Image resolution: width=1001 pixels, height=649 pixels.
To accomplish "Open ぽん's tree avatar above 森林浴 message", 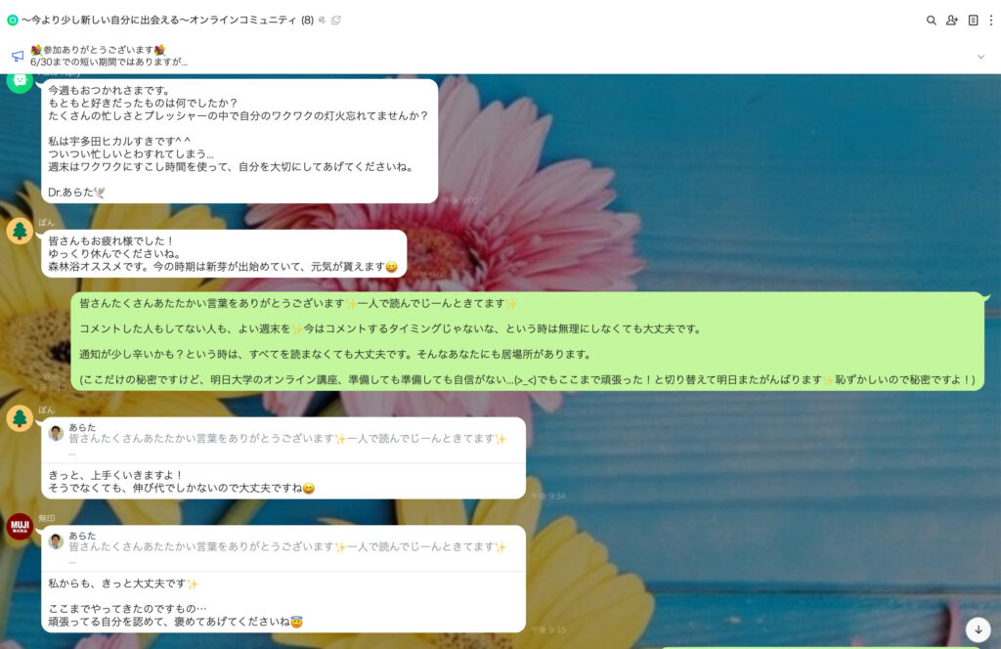I will [x=20, y=231].
